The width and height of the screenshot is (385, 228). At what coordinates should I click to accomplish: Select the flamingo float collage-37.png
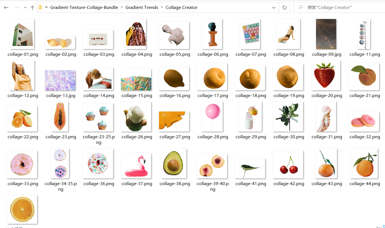[136, 166]
